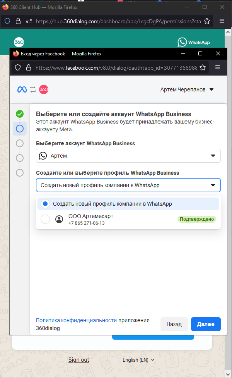Select the ООО Артемесарт radio option
232x378 pixels.
click(x=45, y=219)
